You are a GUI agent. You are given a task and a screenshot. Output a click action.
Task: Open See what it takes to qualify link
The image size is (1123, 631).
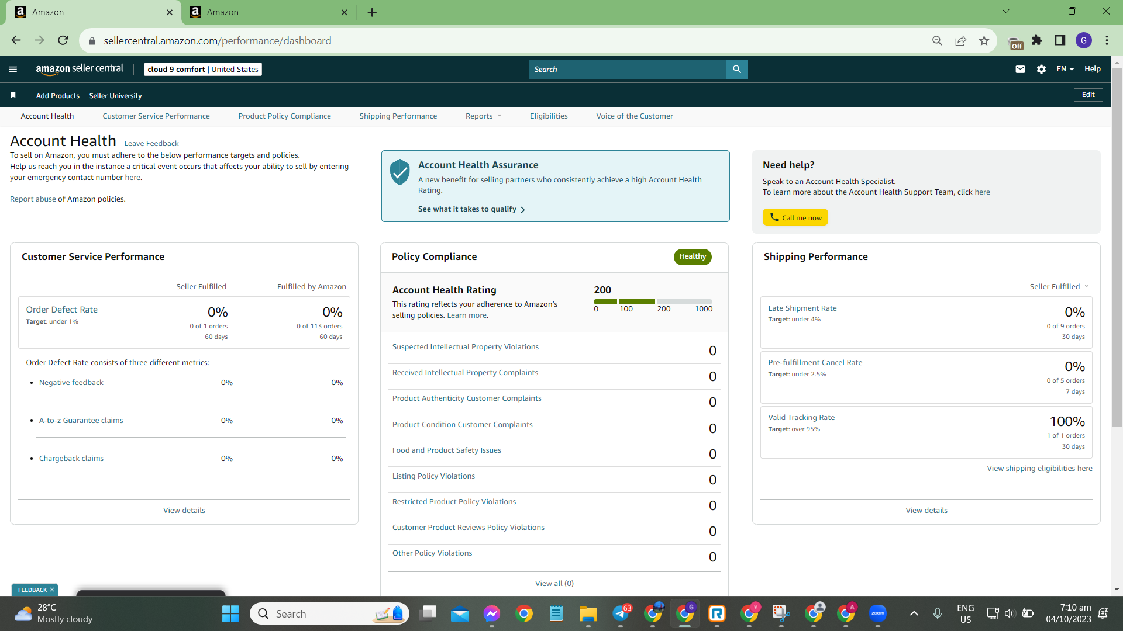471,209
